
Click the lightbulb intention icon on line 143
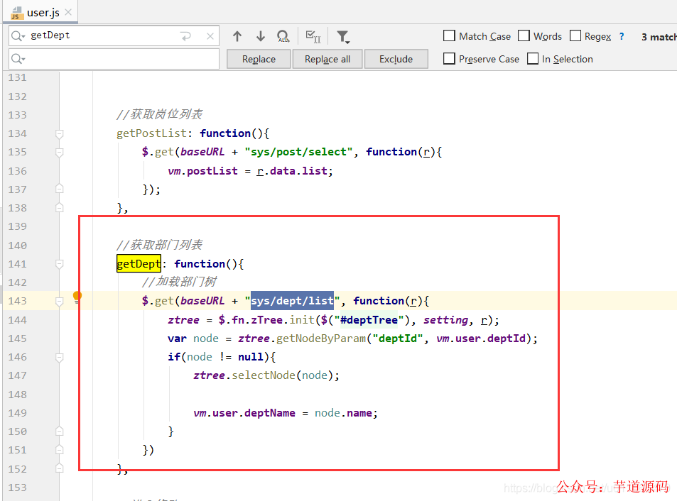[x=77, y=296]
